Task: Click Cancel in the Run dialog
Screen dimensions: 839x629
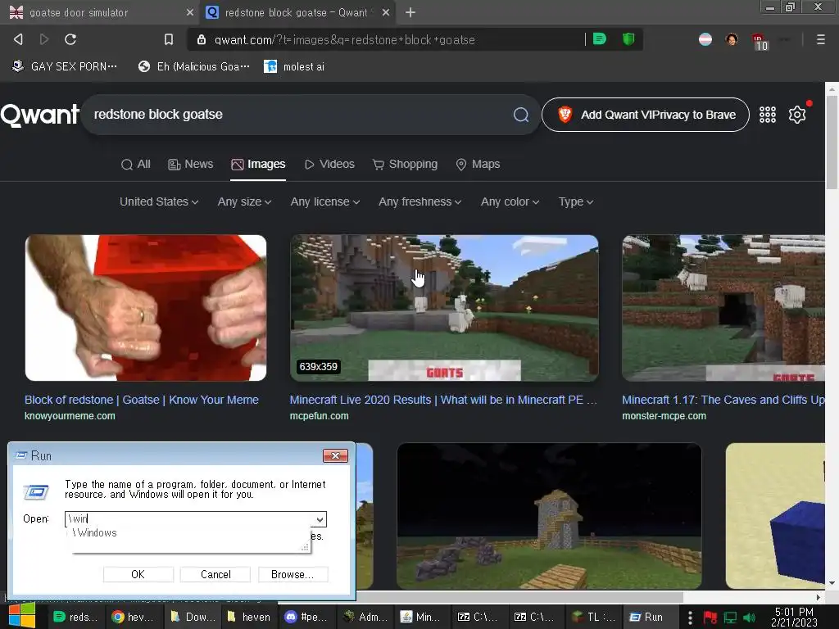Action: click(x=215, y=574)
